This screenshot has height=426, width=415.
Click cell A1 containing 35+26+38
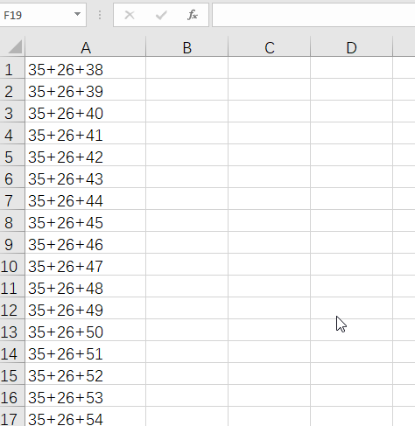pyautogui.click(x=86, y=67)
